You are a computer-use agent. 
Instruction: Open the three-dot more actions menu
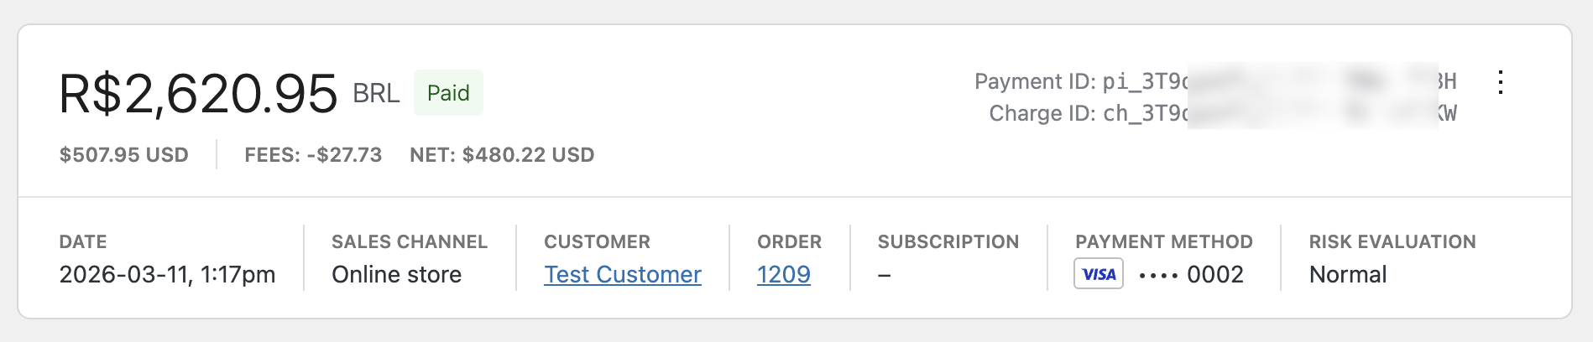[x=1500, y=82]
